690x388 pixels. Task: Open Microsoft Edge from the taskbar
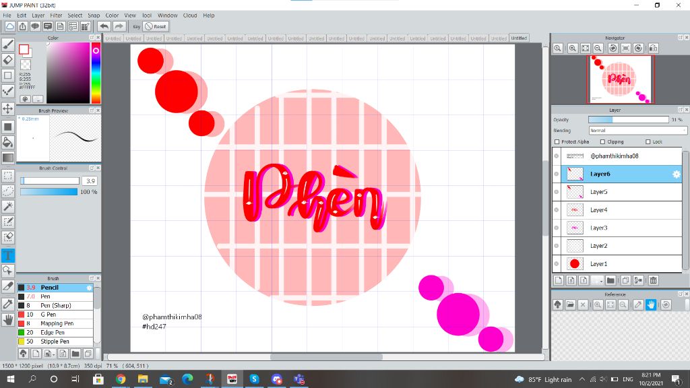[x=187, y=379]
